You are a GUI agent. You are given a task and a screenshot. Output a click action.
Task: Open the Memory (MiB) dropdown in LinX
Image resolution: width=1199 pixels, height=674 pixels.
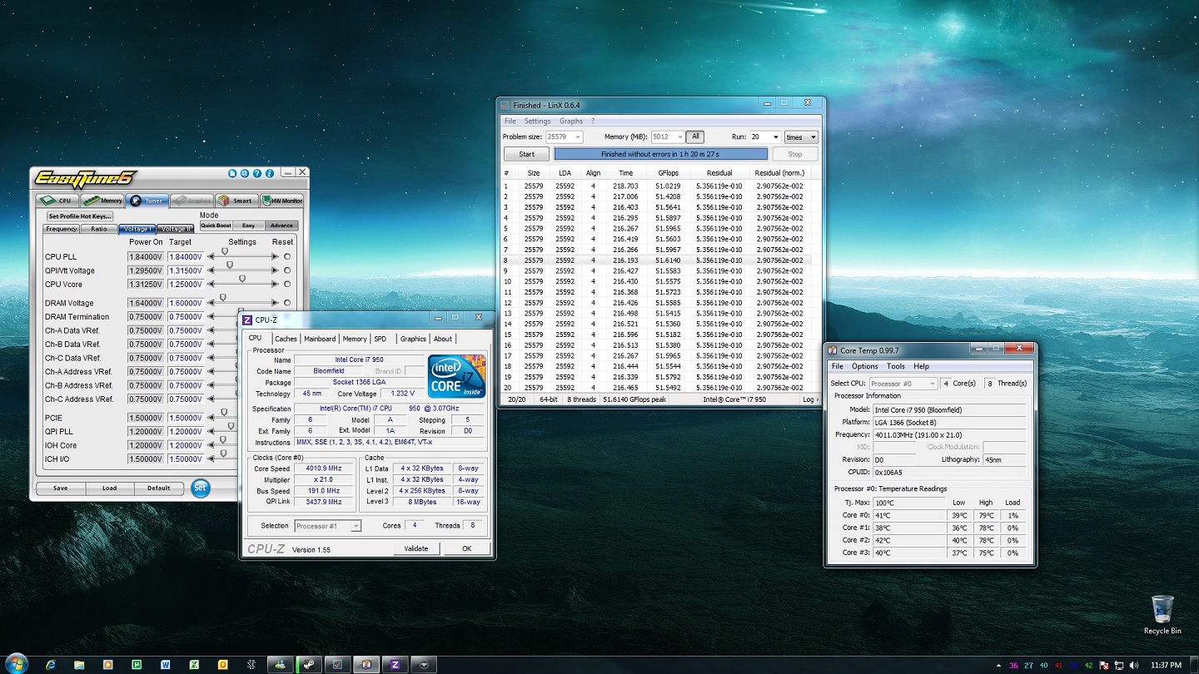pos(667,137)
